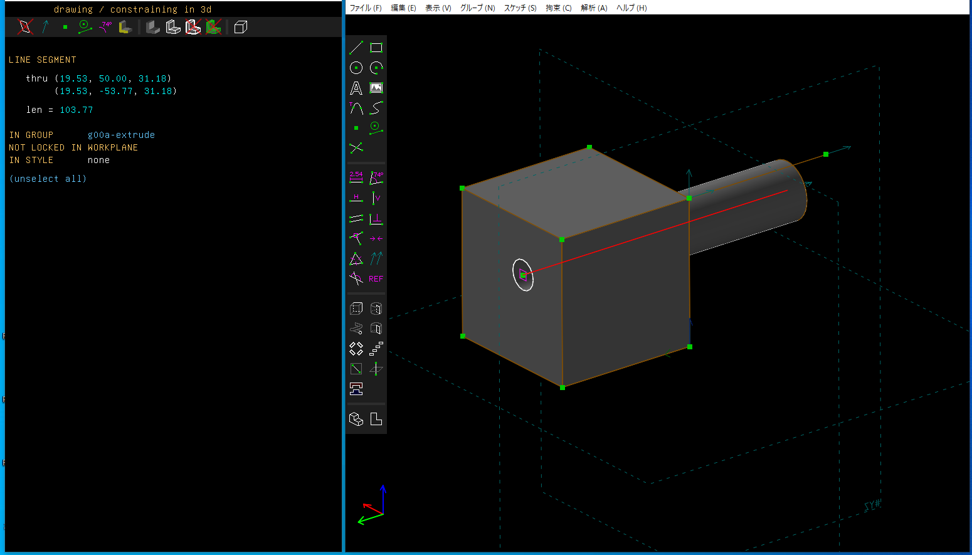This screenshot has height=555, width=972.
Task: Apply the distance 2.54 dimension constraint
Action: (356, 177)
